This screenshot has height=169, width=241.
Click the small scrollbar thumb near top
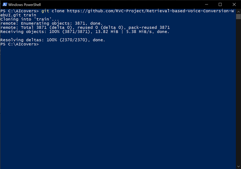(238, 16)
